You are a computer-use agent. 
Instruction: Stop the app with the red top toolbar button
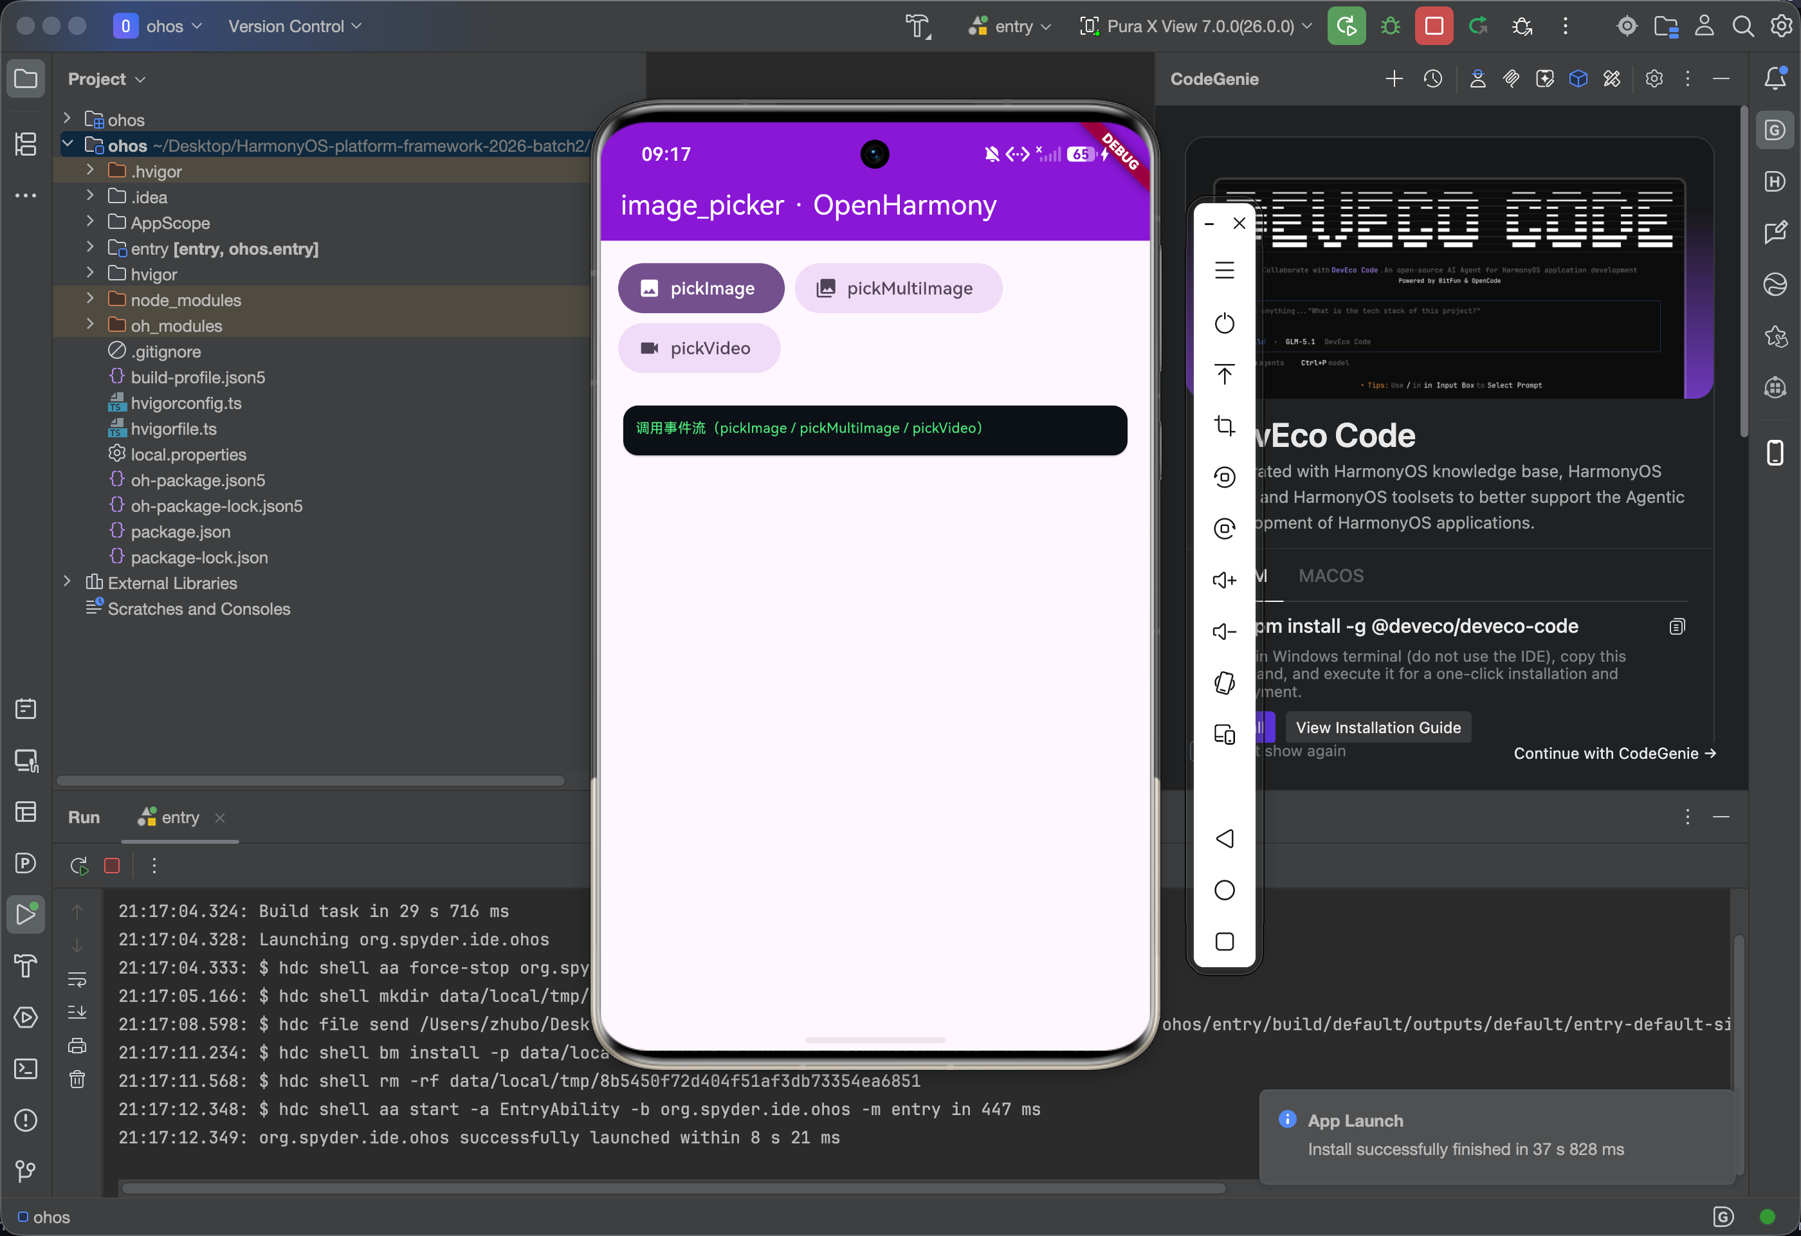click(1434, 26)
